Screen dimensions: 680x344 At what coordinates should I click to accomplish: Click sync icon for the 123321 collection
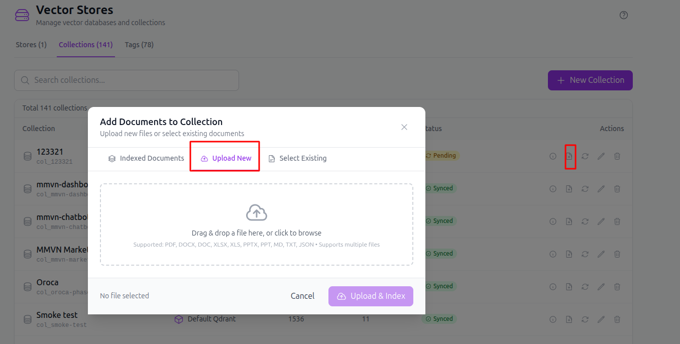coord(585,156)
